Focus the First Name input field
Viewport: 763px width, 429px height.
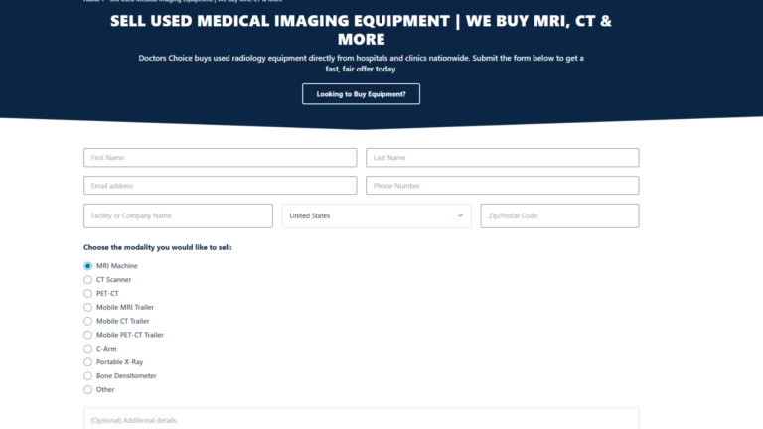tap(220, 158)
